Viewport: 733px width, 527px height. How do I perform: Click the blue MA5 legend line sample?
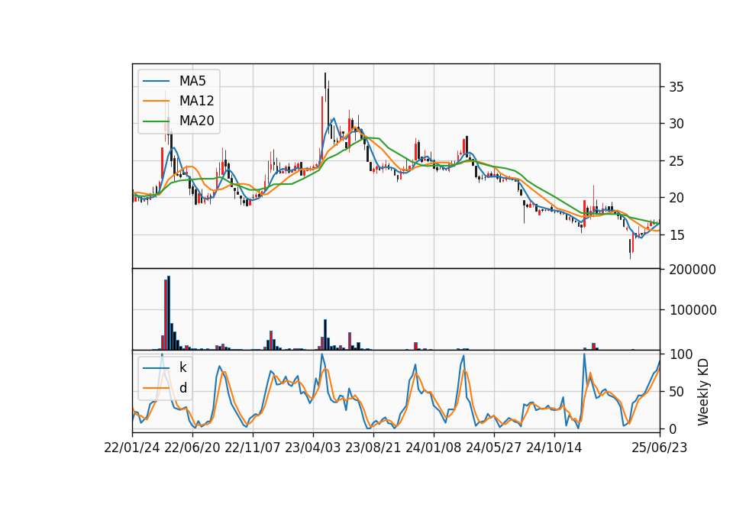[x=156, y=81]
